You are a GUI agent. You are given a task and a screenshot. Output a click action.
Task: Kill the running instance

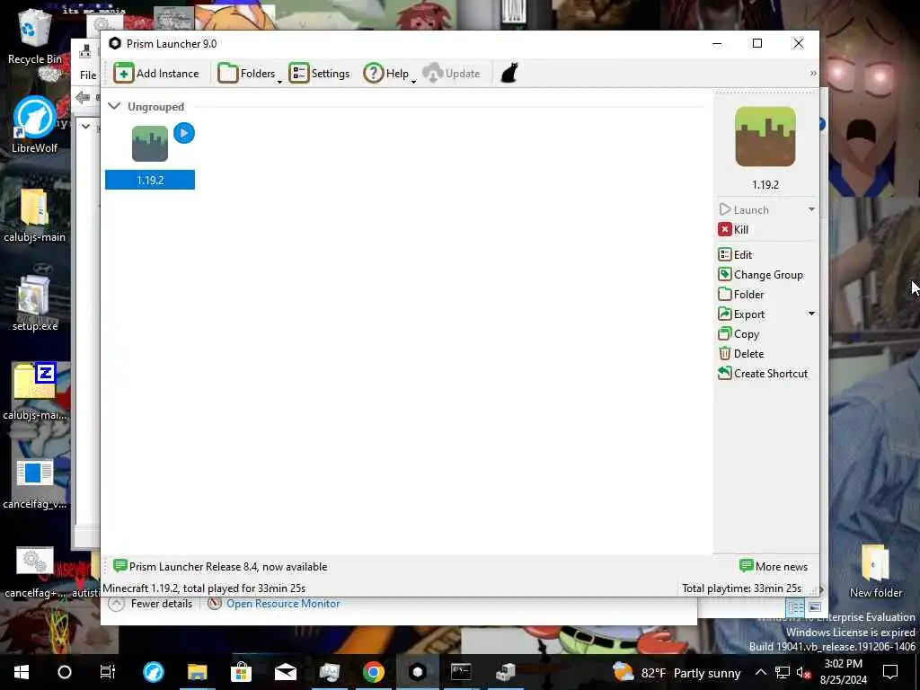tap(733, 229)
